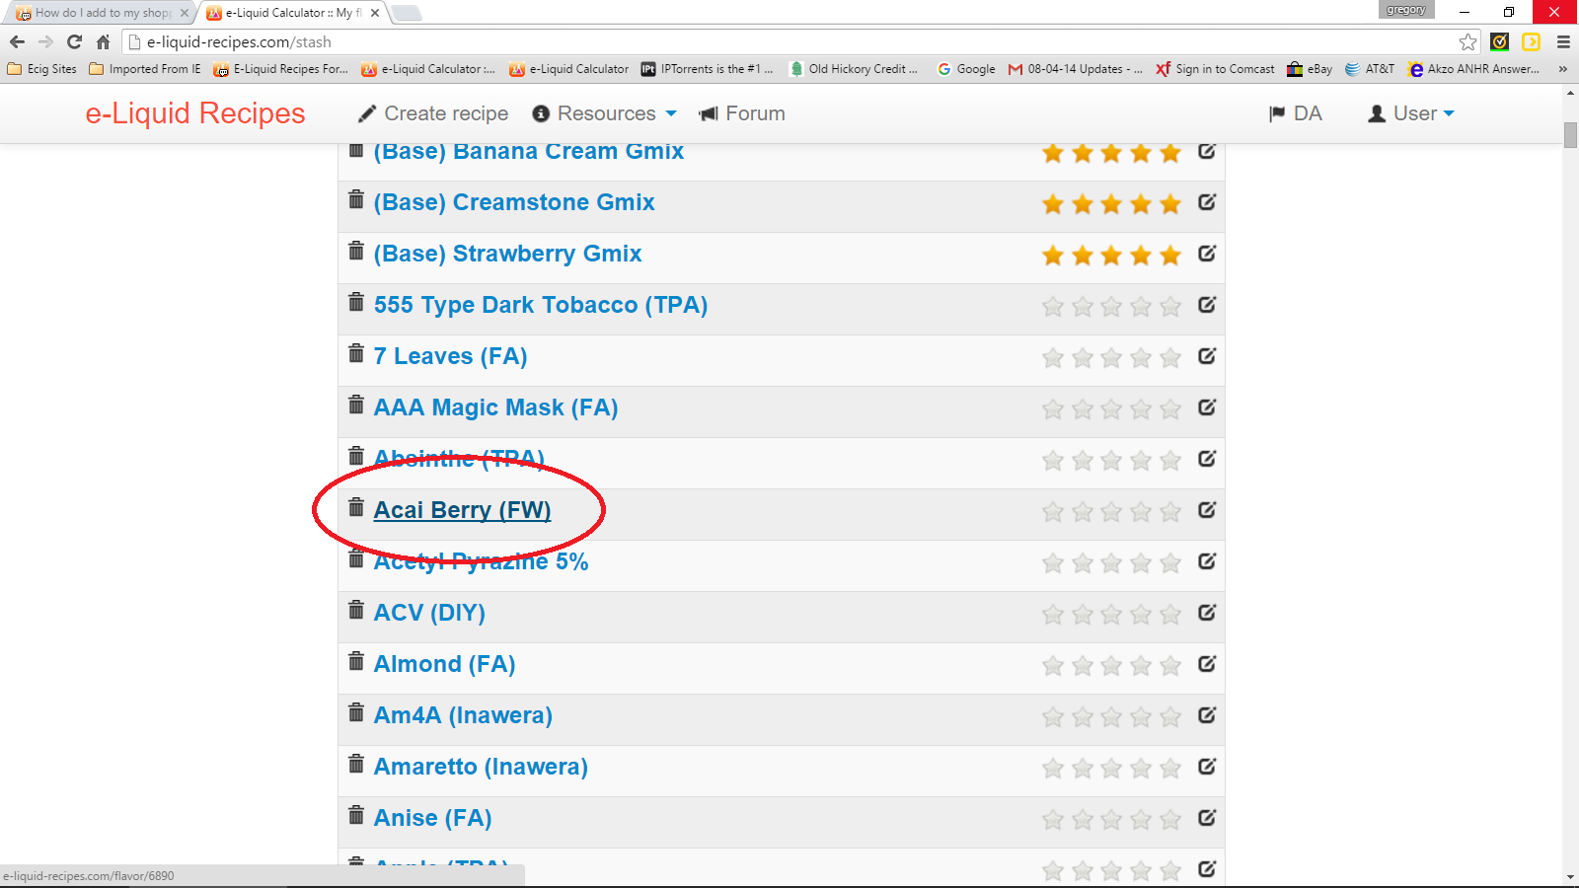
Task: Delete the Creamstone Gmix flavor with trash icon
Action: point(356,199)
